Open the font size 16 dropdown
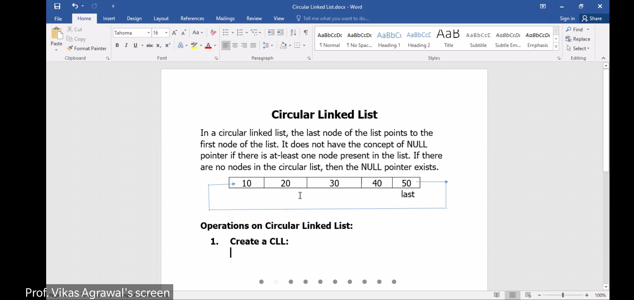Image resolution: width=634 pixels, height=300 pixels. click(166, 33)
